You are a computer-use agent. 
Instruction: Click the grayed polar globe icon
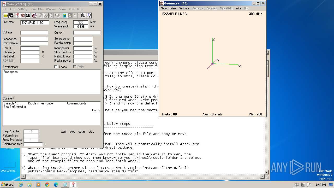tap(51, 15)
